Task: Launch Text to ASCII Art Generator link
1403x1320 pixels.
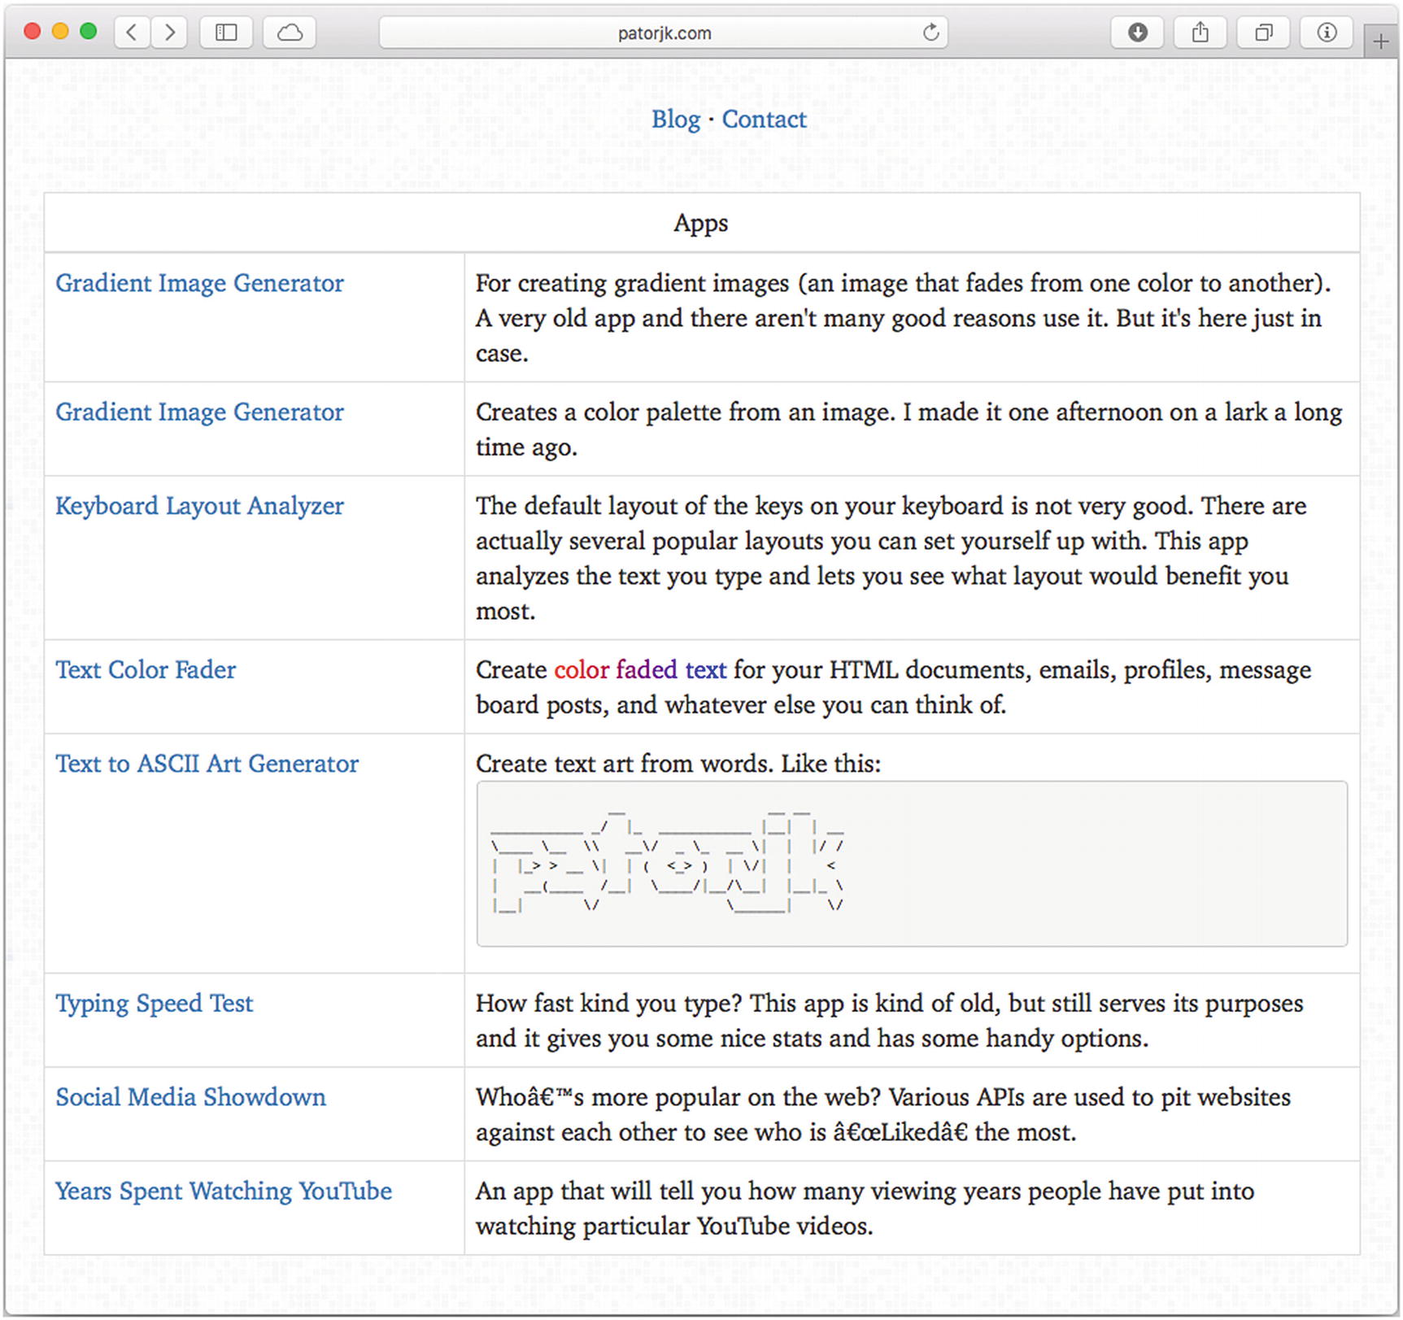Action: (207, 764)
